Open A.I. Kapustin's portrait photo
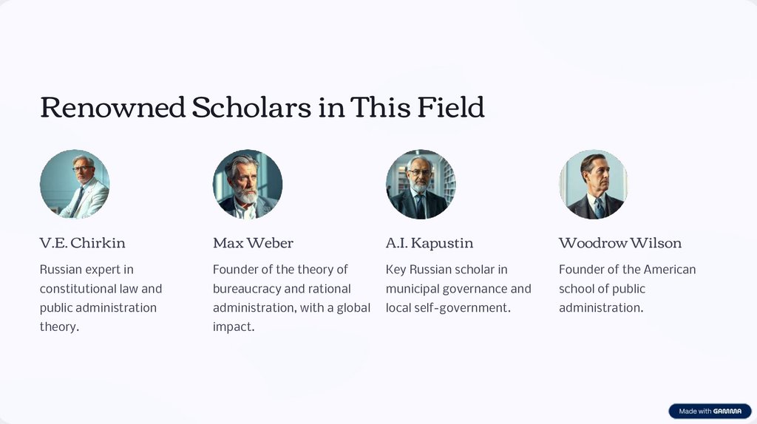 tap(421, 185)
